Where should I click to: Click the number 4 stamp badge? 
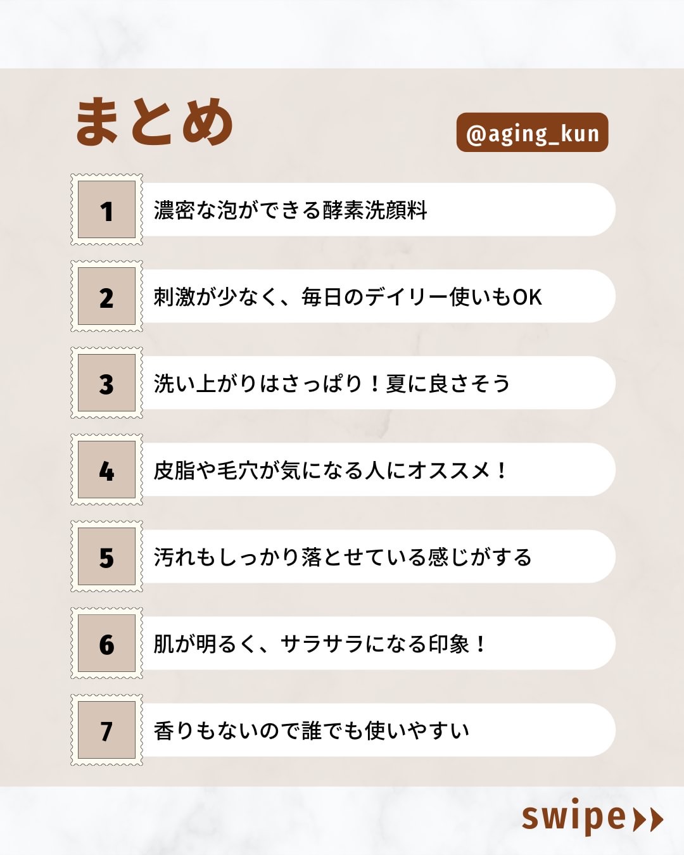coord(106,470)
